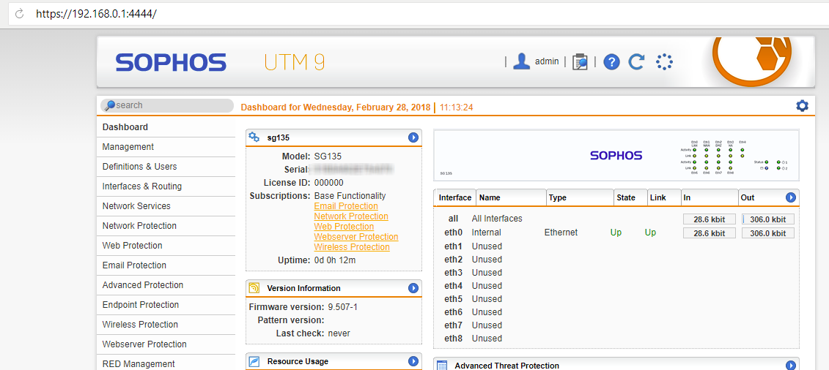Click the Link column header

pos(664,197)
